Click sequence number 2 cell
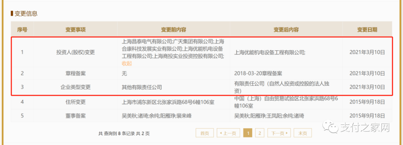Image resolution: width=403 pixels, height=145 pixels. click(x=22, y=74)
